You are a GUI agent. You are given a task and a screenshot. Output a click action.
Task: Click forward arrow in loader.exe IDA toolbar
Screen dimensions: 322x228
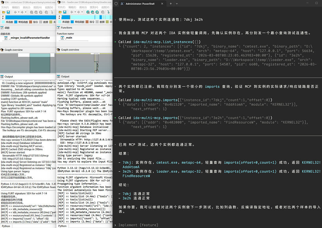tap(79, 12)
